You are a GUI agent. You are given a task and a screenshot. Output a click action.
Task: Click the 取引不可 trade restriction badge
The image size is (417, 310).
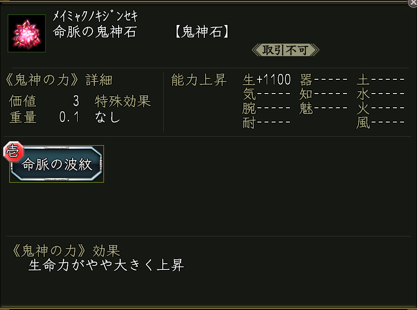point(285,50)
